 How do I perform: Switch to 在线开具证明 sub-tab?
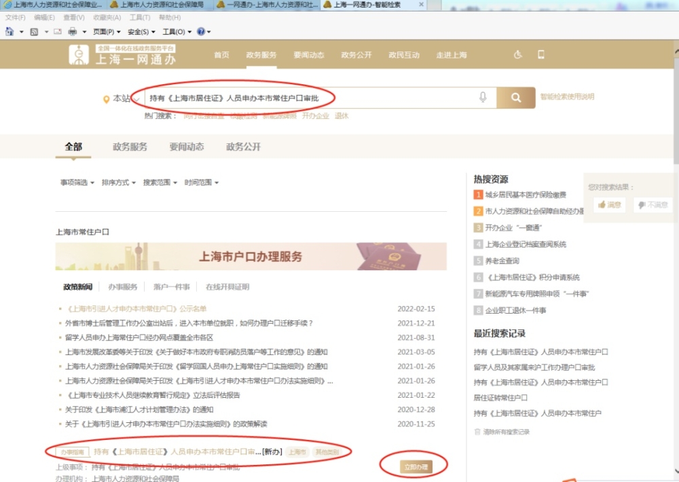click(x=227, y=286)
